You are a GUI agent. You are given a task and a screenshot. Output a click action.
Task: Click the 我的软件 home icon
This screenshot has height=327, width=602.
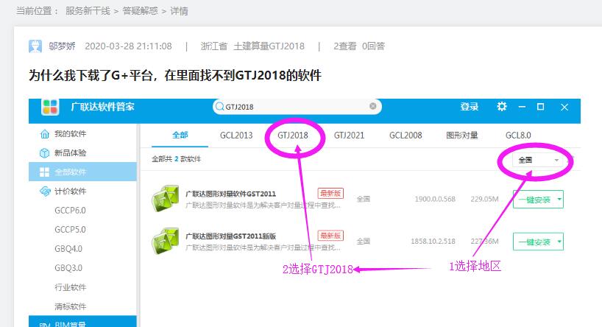coord(45,134)
